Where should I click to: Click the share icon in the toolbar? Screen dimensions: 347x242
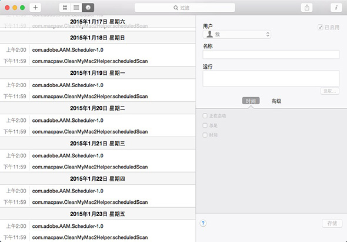tap(307, 8)
